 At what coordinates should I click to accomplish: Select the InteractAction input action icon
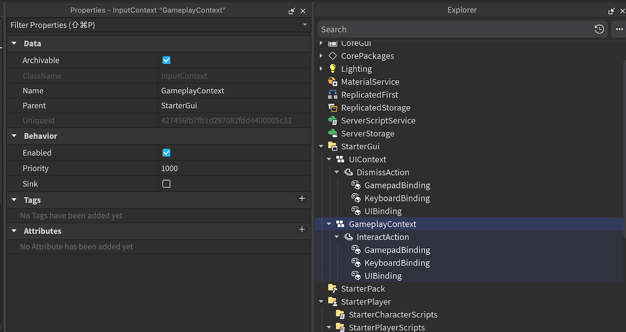pyautogui.click(x=348, y=237)
